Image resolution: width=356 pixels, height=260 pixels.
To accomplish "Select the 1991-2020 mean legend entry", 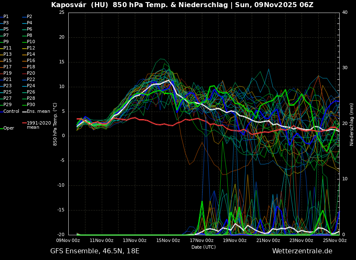I will [x=39, y=125].
